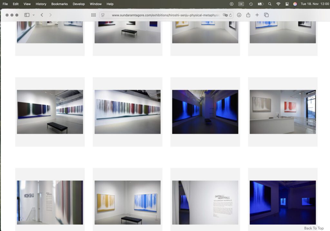Go back to the previous page
Image resolution: width=330 pixels, height=231 pixels.
[42, 15]
